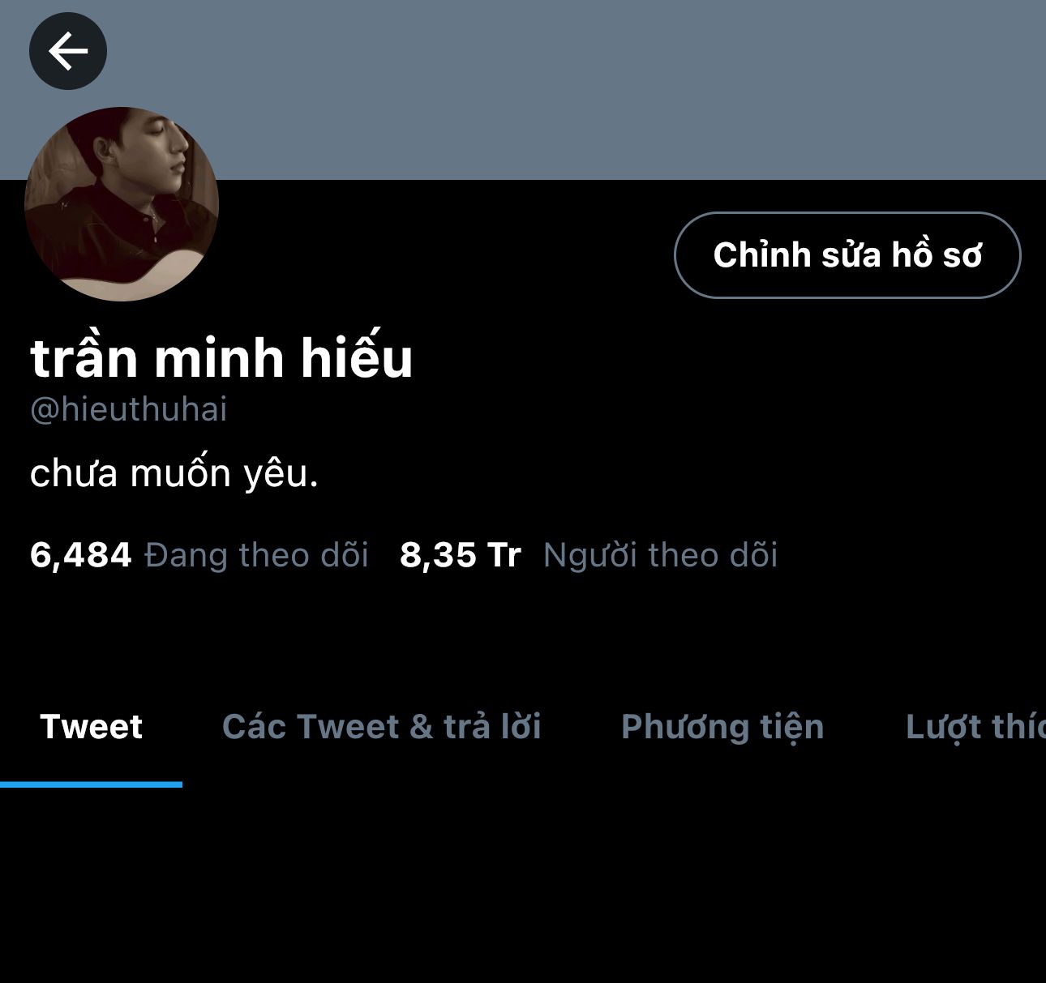Viewport: 1046px width, 983px height.
Task: Click the Tr abbreviation beside 8,35
Action: 504,555
